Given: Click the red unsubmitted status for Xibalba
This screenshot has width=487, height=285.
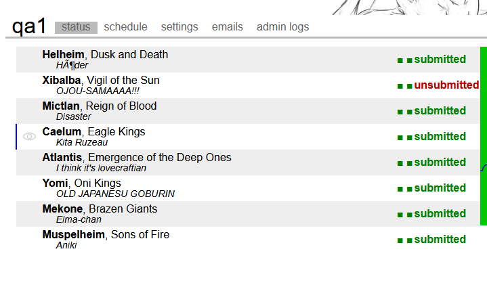Looking at the screenshot, I should pos(446,85).
